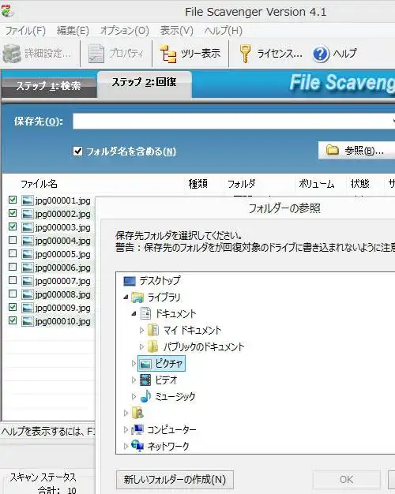Open オプション(O) menu
Screen dimensions: 395x494
[x=125, y=31]
